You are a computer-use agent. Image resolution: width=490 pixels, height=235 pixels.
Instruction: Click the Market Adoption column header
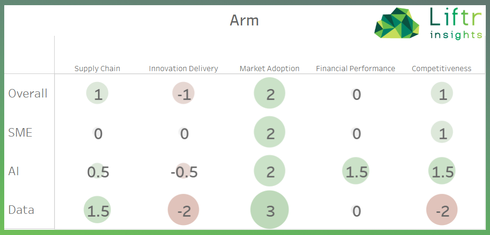(269, 68)
